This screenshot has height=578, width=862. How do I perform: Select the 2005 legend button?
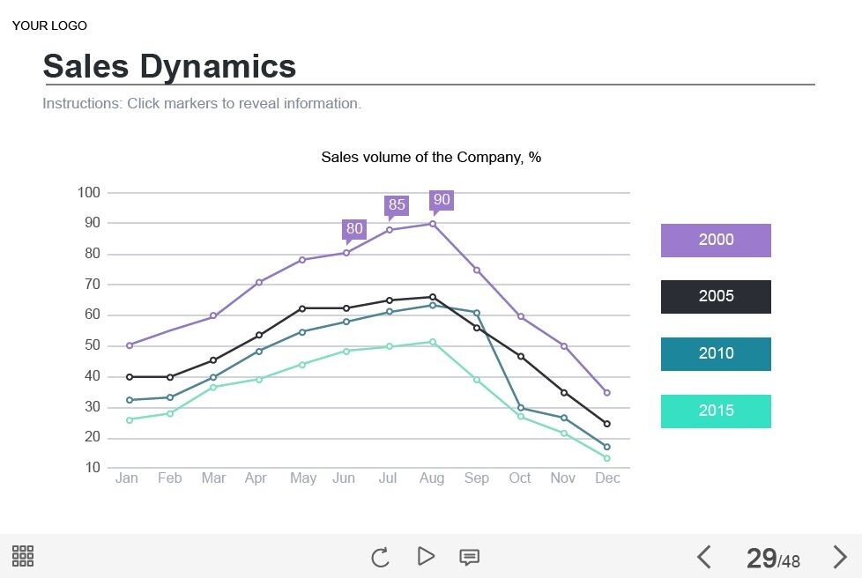[x=716, y=297]
